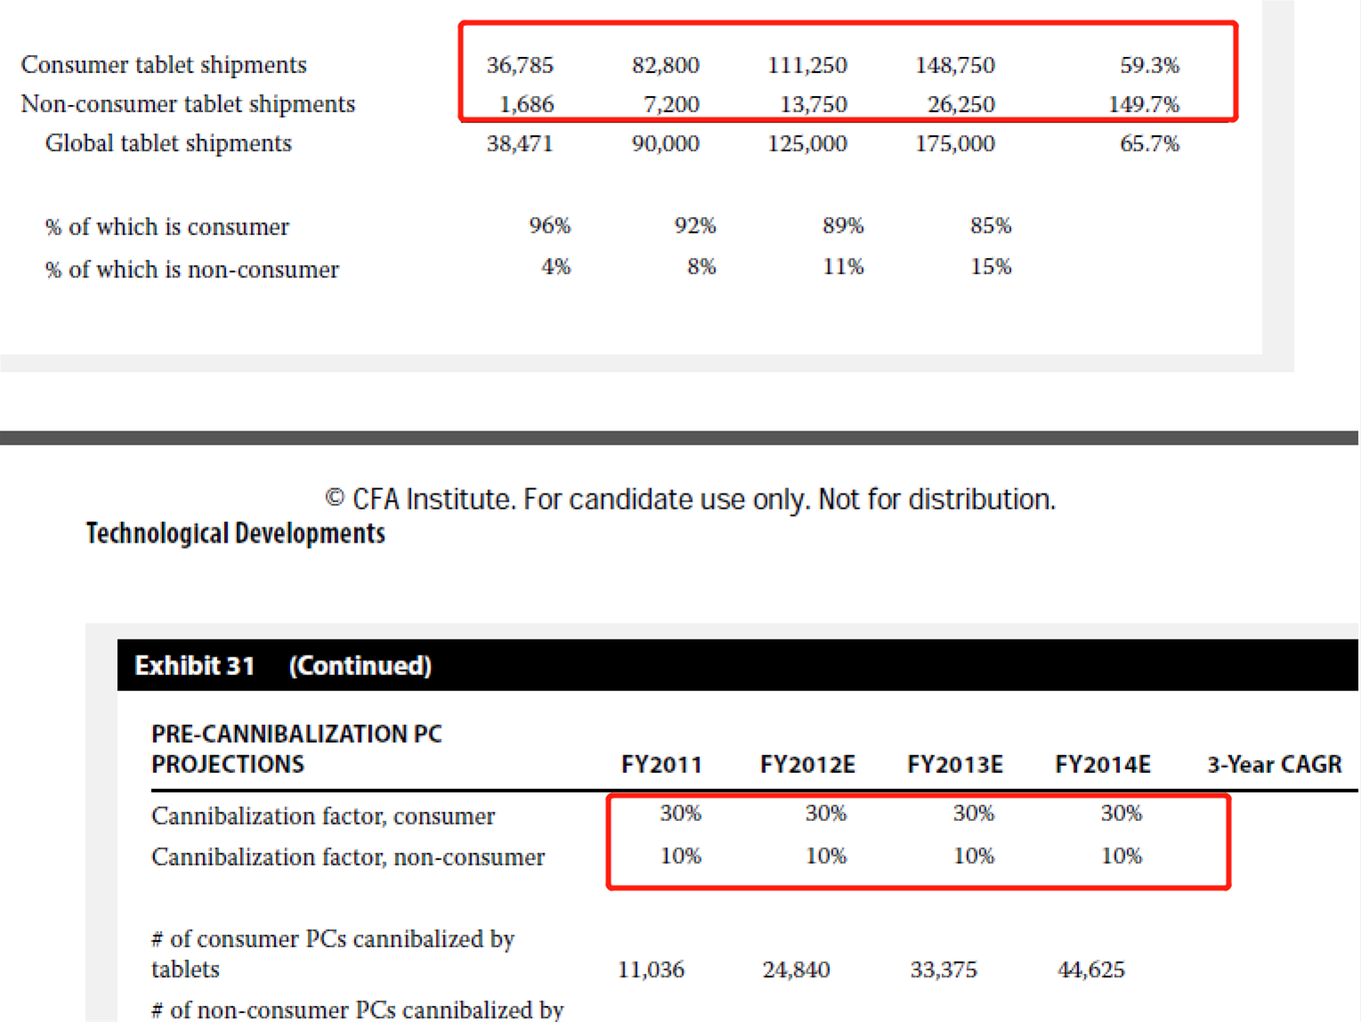1361x1022 pixels.
Task: Select the Global tablet shipments label
Action: click(x=168, y=143)
